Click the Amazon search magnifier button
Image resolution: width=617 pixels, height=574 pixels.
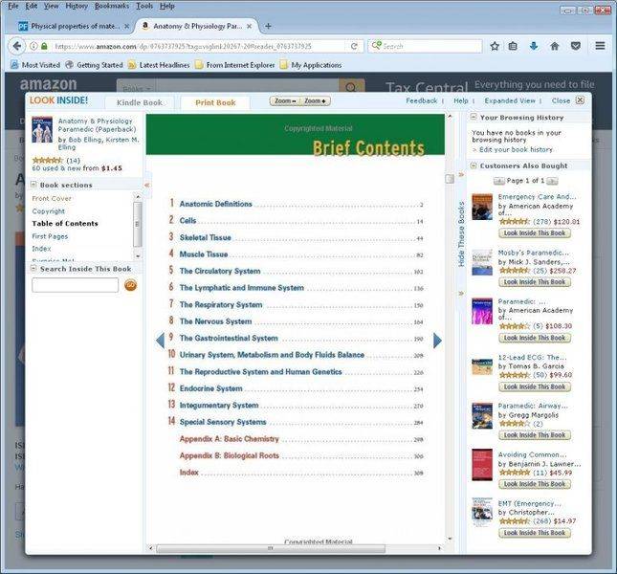tap(351, 87)
